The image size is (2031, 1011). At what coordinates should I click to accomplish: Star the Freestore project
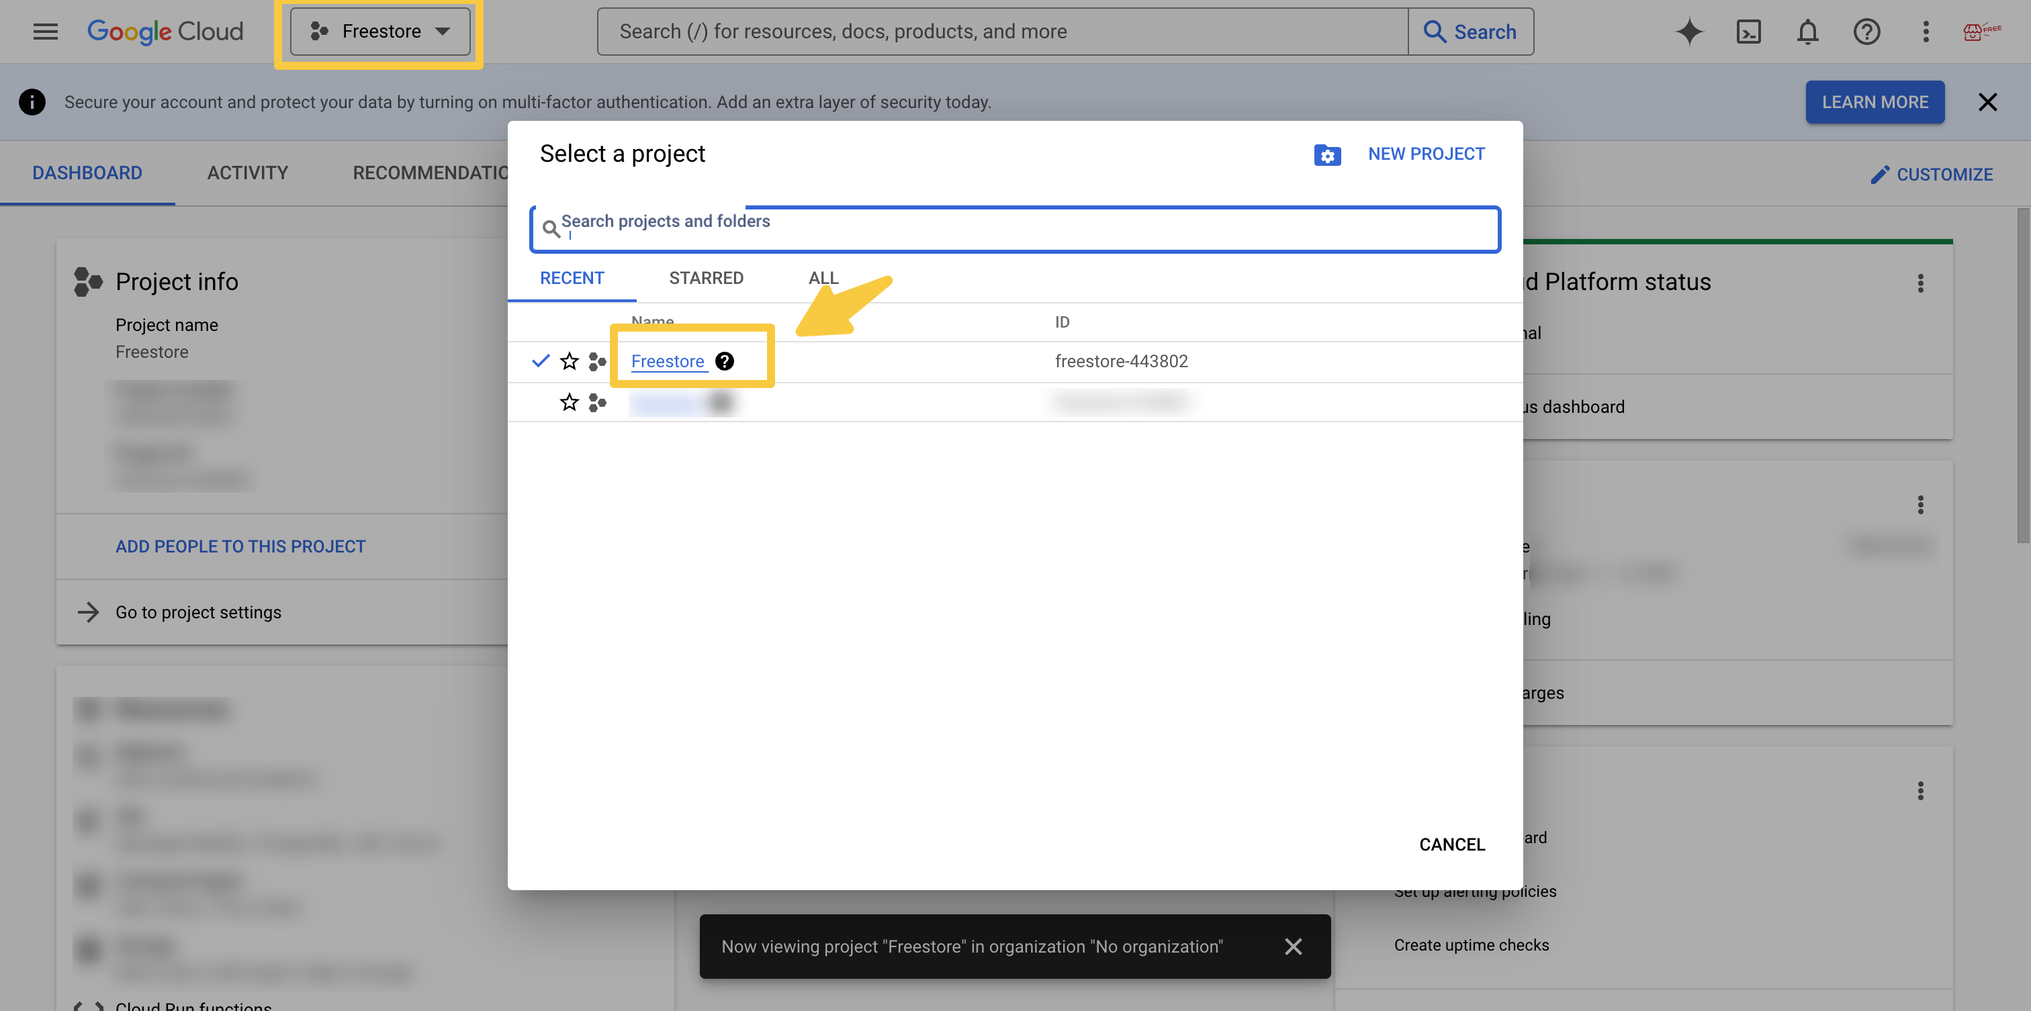click(x=570, y=362)
